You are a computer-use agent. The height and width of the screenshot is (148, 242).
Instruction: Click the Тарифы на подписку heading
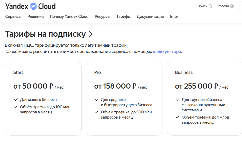point(45,34)
